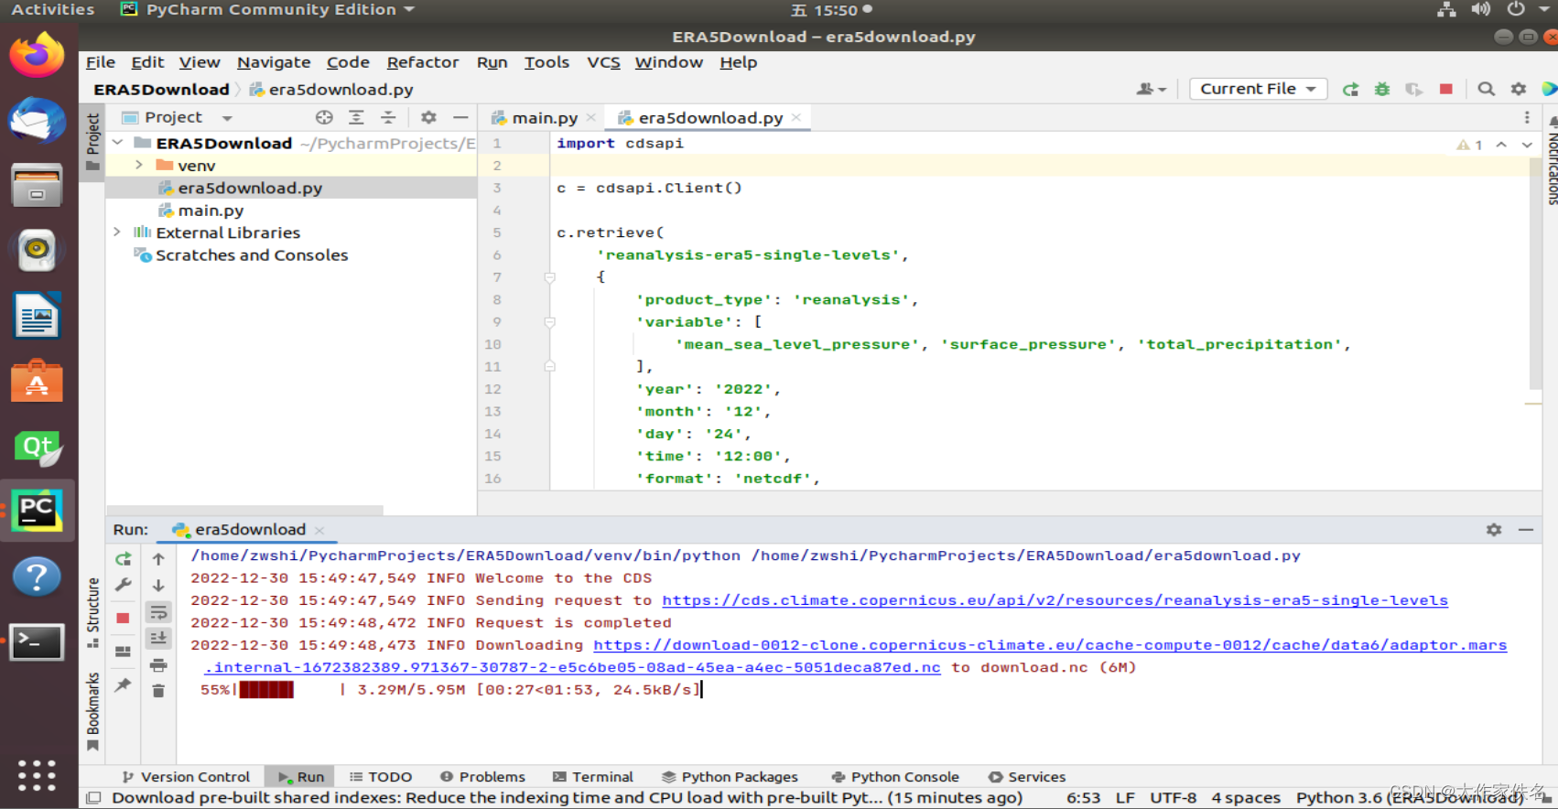Open PyCharm Community Edition app menu
This screenshot has width=1558, height=809.
268,10
